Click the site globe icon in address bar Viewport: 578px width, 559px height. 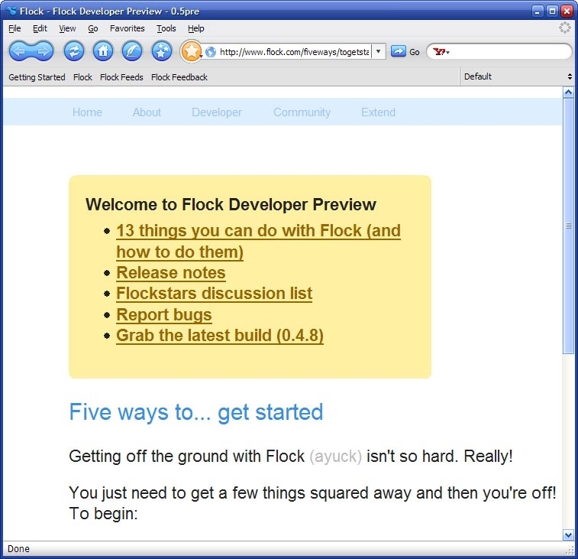[x=211, y=52]
